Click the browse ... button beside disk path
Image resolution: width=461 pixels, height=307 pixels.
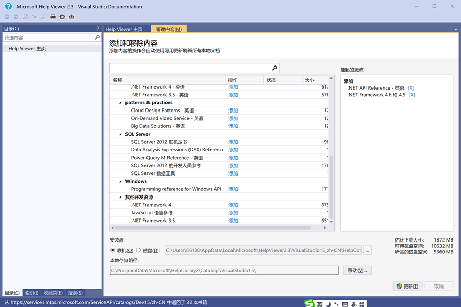click(x=367, y=250)
